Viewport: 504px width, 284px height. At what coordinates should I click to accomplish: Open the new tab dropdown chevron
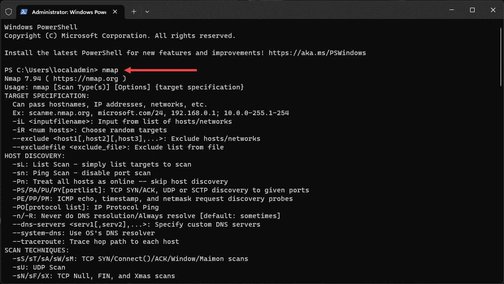(x=147, y=12)
